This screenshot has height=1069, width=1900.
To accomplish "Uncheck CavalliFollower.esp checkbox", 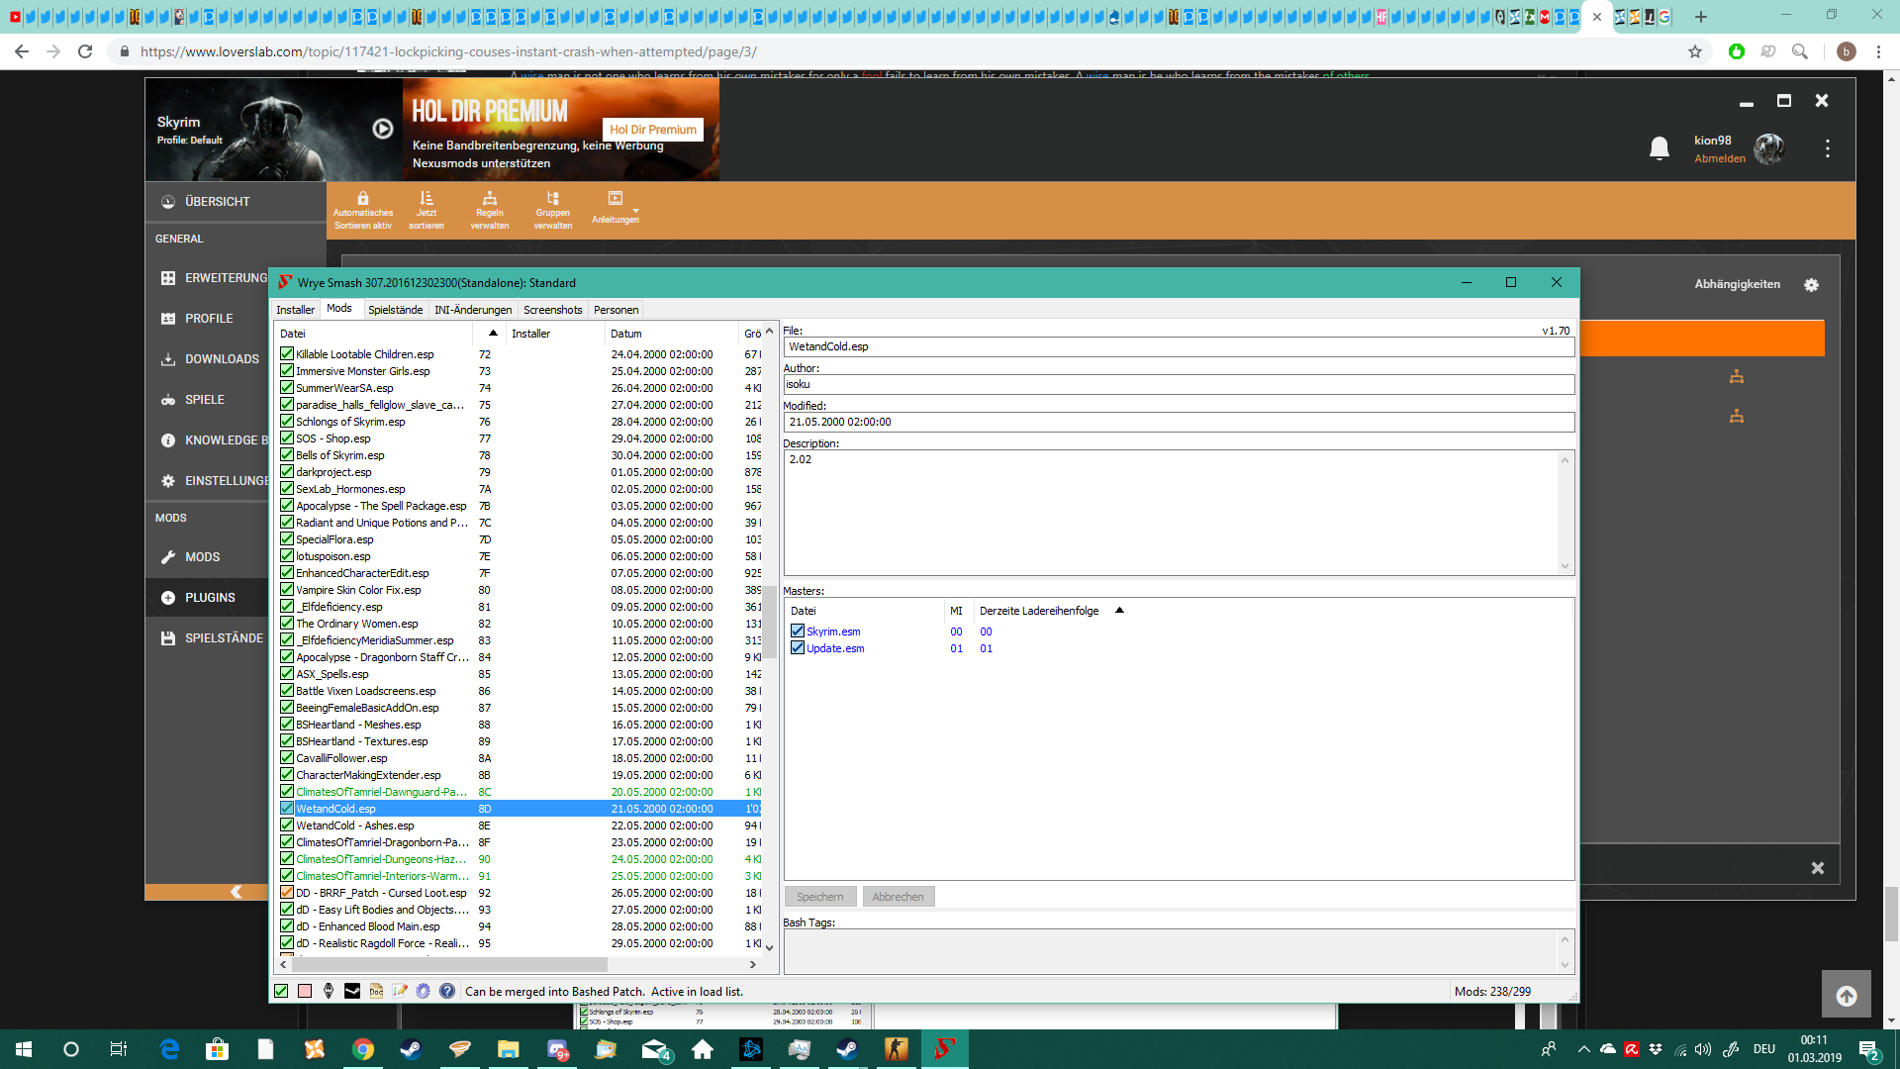I will [287, 757].
